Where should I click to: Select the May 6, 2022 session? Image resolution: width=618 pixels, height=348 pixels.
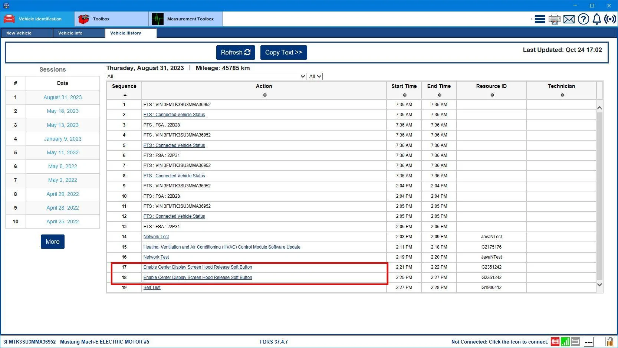tap(63, 166)
